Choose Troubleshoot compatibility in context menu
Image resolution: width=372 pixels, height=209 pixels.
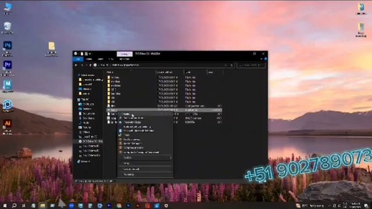click(x=145, y=127)
